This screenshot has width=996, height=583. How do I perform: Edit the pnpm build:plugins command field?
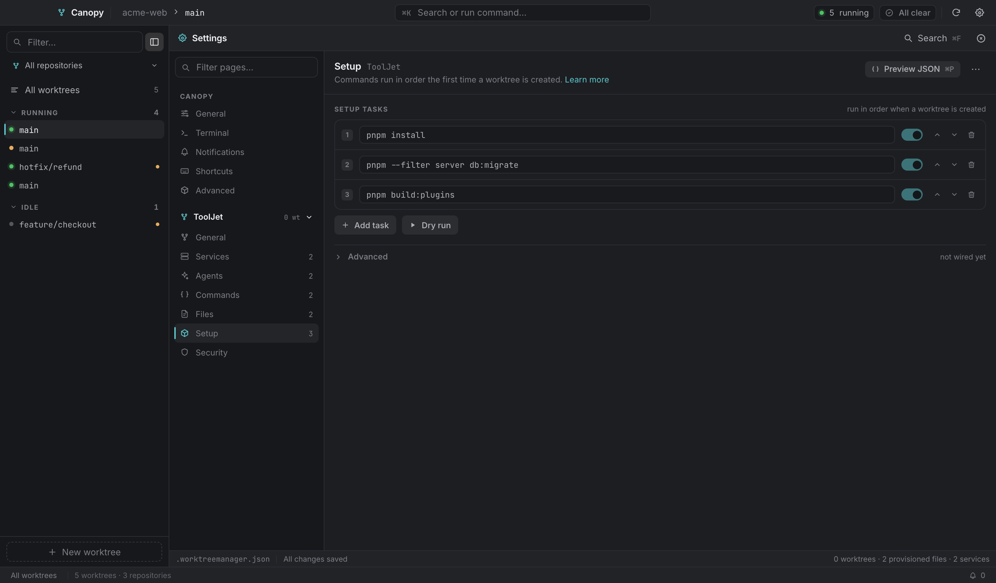coord(626,195)
